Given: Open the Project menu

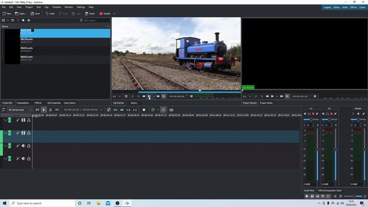Looking at the screenshot, I should (x=29, y=7).
